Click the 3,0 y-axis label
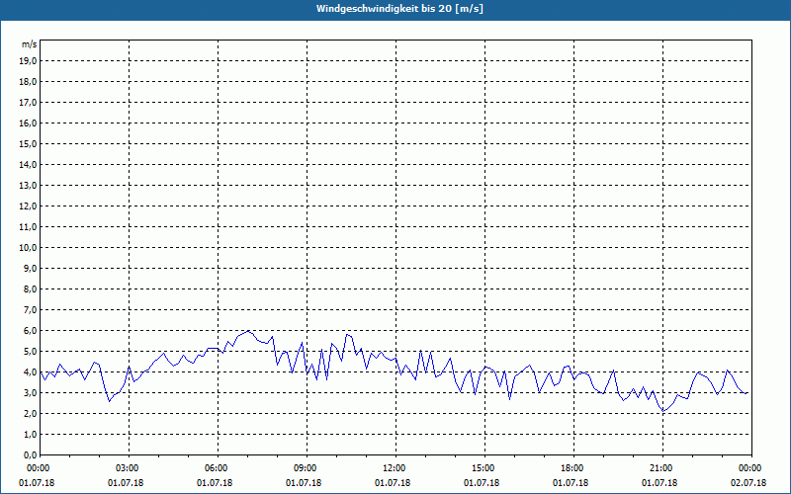 click(30, 392)
